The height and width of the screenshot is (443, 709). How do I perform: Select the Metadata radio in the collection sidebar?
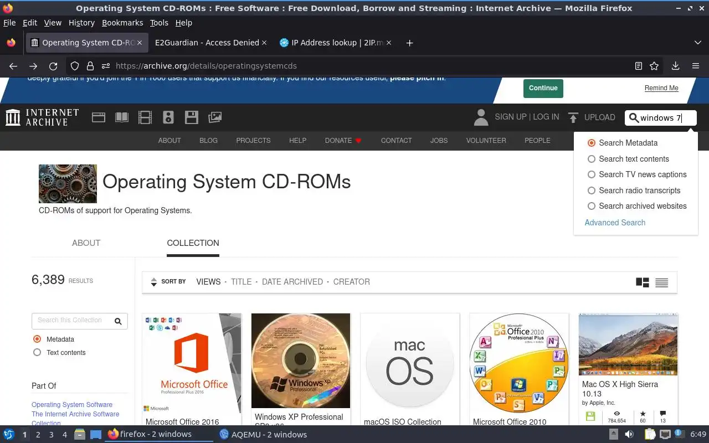click(37, 339)
